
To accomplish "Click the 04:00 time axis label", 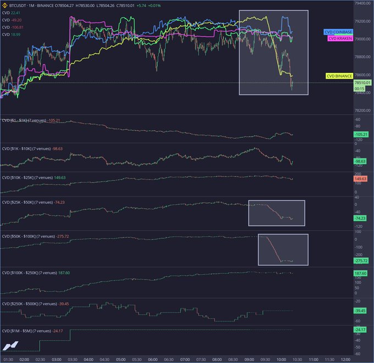I will pyautogui.click(x=89, y=359).
